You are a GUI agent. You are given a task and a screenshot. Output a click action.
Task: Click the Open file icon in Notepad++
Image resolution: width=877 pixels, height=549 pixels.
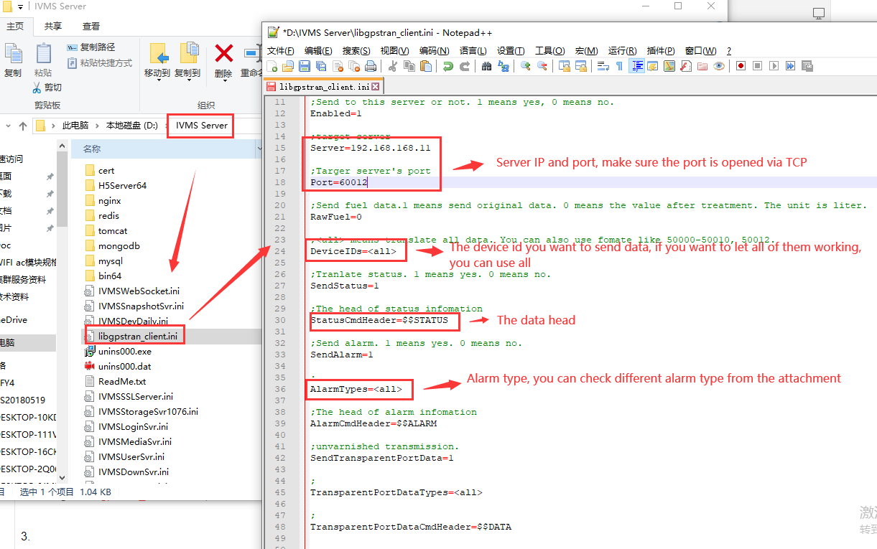[x=288, y=66]
